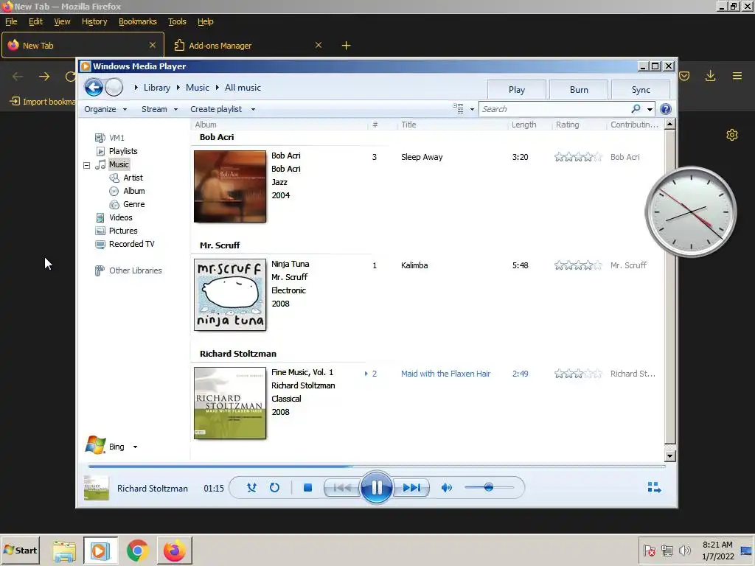Mute the Media Player volume
The height and width of the screenshot is (566, 755).
[x=446, y=488]
